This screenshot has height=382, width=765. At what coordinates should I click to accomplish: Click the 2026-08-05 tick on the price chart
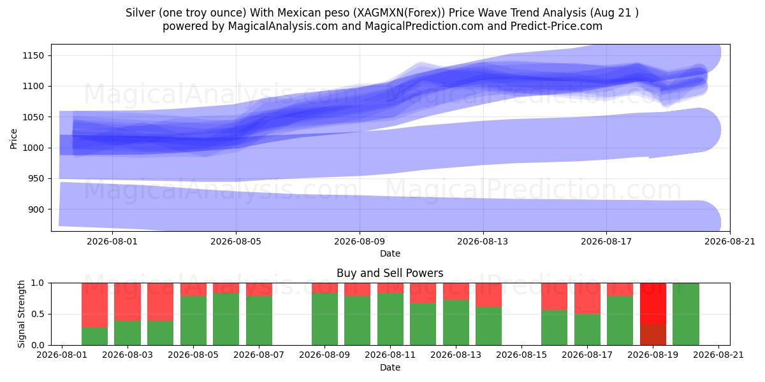[236, 241]
